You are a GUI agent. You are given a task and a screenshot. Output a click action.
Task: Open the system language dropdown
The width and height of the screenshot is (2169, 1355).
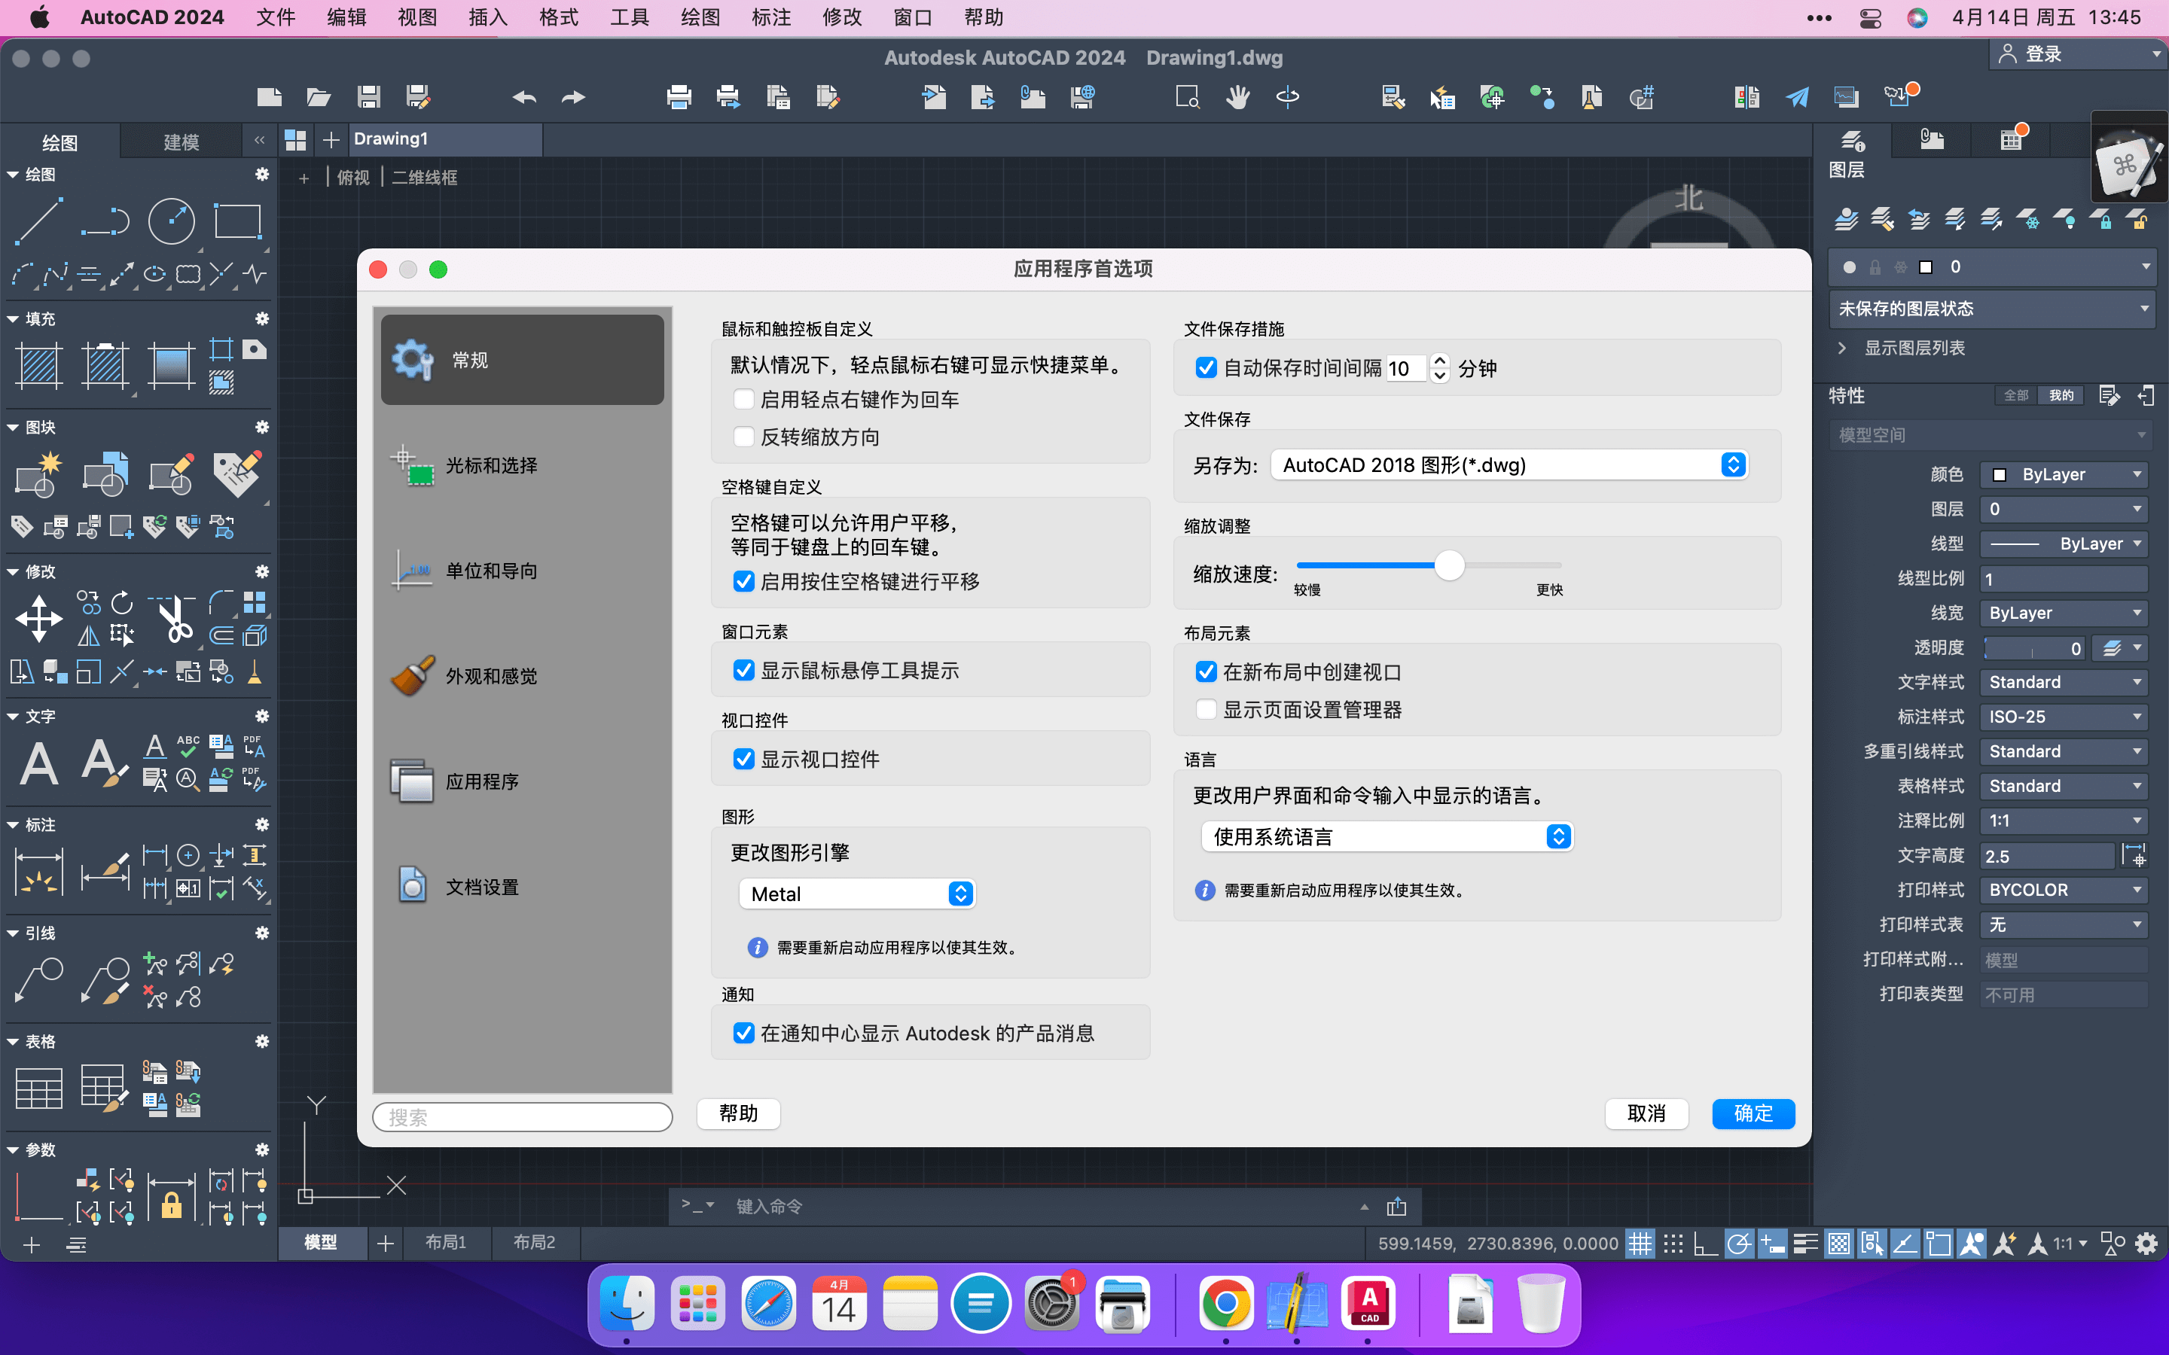pyautogui.click(x=1387, y=836)
